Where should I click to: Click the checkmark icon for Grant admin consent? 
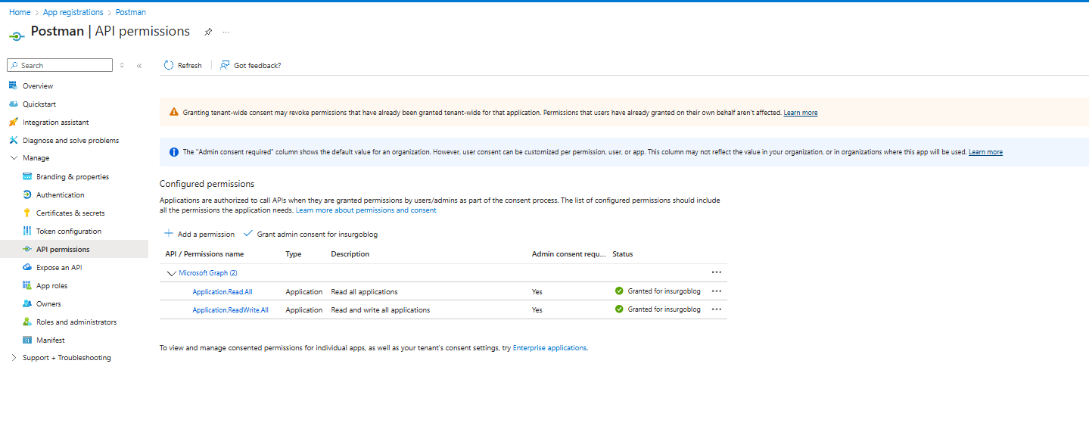(248, 234)
